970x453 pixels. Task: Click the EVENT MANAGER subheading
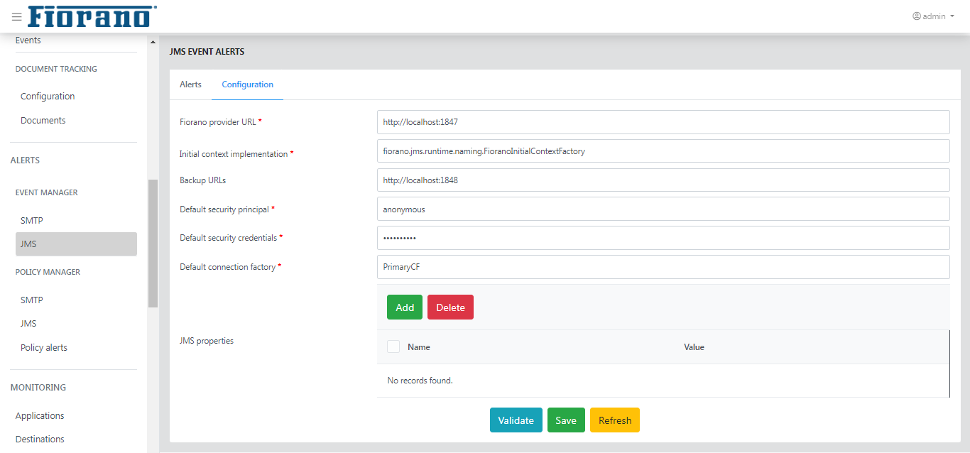click(47, 192)
